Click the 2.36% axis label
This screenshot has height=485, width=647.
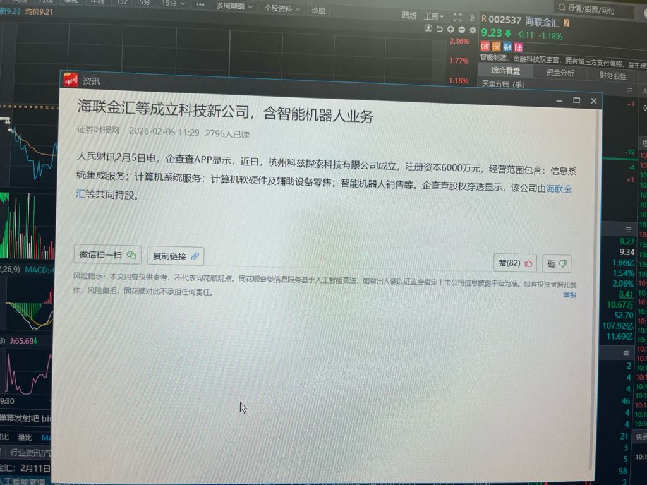click(459, 41)
